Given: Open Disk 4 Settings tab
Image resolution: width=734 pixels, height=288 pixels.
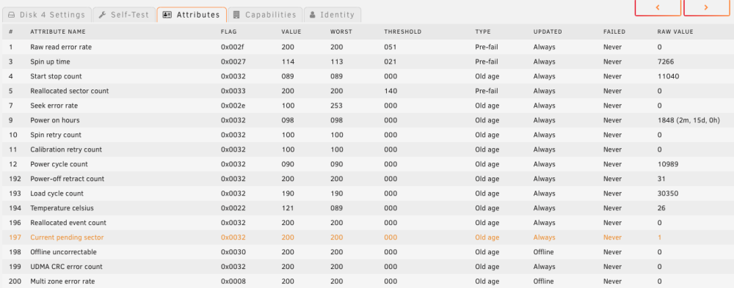Looking at the screenshot, I should 46,15.
